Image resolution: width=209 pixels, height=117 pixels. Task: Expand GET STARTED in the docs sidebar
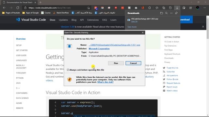click(22, 50)
